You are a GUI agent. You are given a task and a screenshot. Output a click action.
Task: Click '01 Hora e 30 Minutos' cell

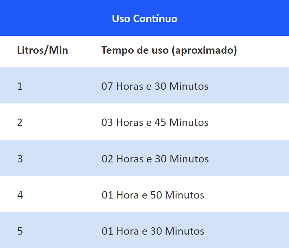[x=153, y=231]
